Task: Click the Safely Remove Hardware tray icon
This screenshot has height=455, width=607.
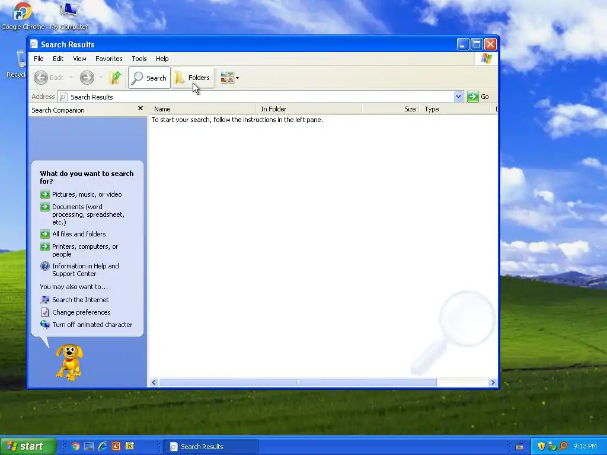Action: point(552,446)
